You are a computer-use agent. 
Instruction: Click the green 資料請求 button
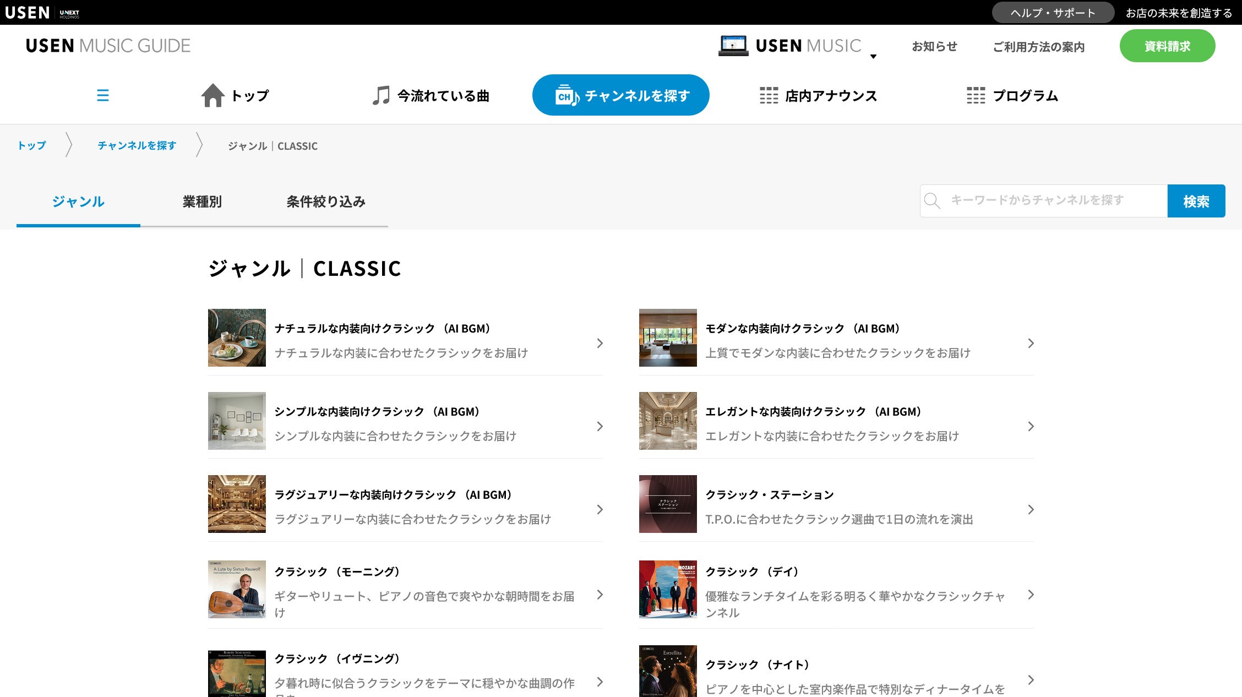pos(1167,46)
